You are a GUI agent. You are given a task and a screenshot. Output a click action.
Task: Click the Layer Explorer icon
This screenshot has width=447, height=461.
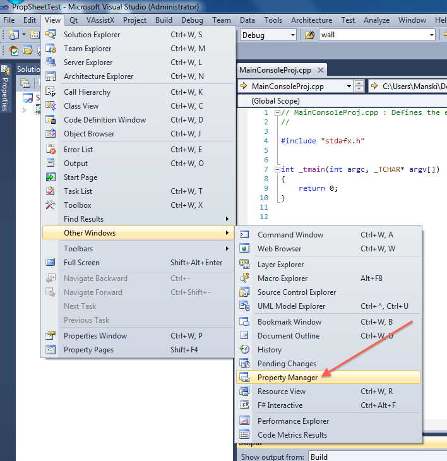point(244,265)
